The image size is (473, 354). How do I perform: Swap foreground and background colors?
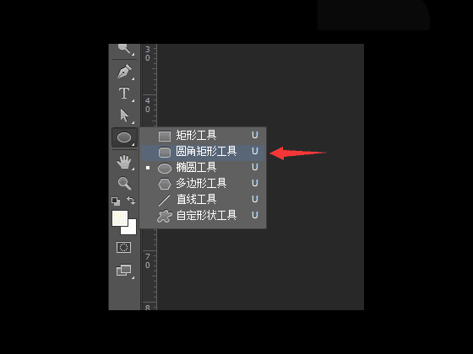click(131, 201)
